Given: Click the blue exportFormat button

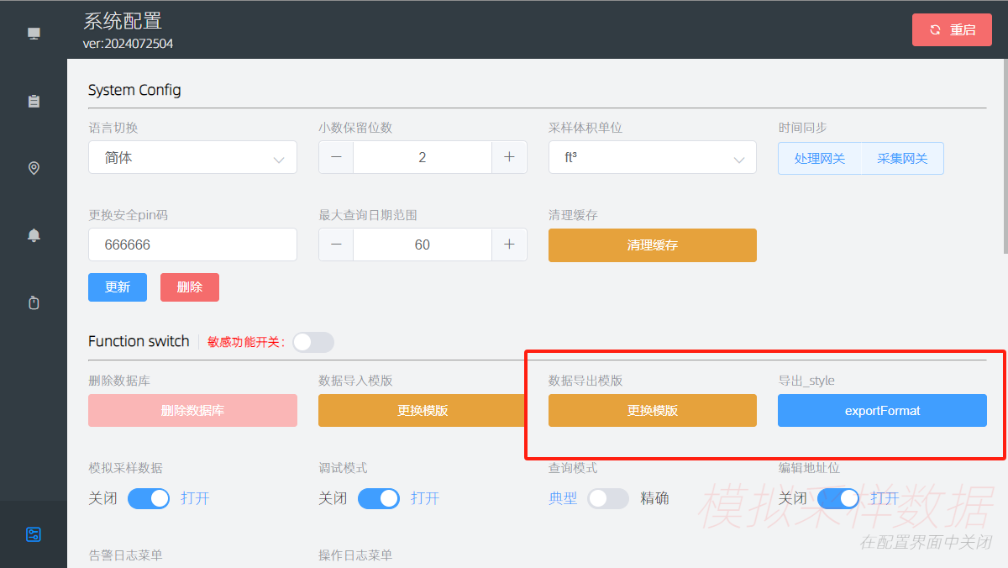Looking at the screenshot, I should click(x=882, y=410).
